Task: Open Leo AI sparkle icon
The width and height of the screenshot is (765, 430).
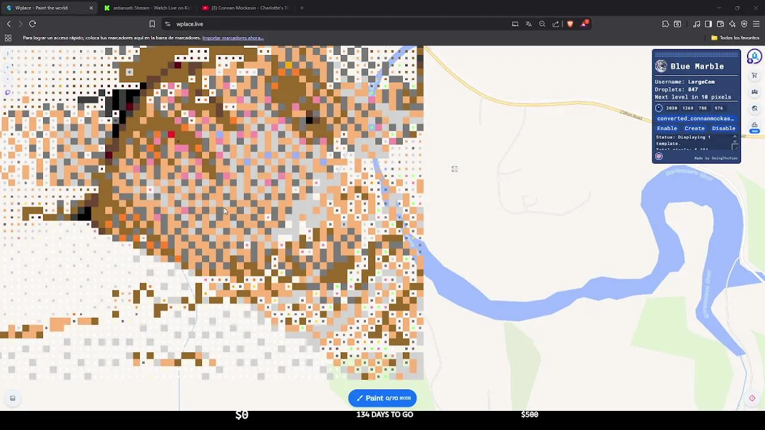Action: coord(732,24)
